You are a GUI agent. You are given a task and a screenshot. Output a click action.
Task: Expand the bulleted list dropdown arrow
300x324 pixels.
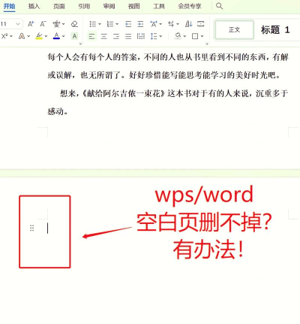pyautogui.click(x=100, y=24)
